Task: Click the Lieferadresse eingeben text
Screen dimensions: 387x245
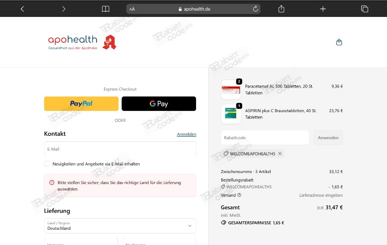Action: [x=321, y=195]
